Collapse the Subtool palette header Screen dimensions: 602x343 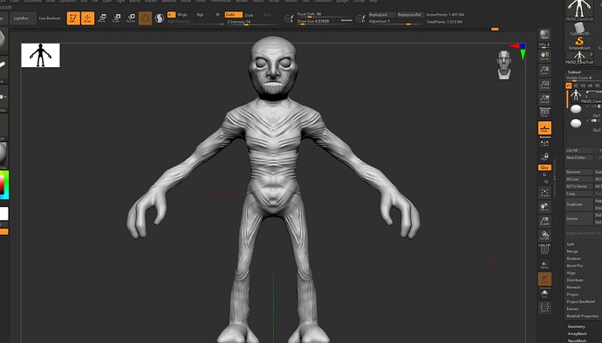pyautogui.click(x=574, y=72)
